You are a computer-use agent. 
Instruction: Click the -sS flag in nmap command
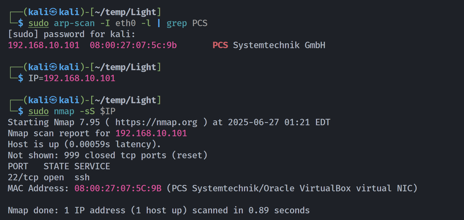pyautogui.click(x=87, y=111)
